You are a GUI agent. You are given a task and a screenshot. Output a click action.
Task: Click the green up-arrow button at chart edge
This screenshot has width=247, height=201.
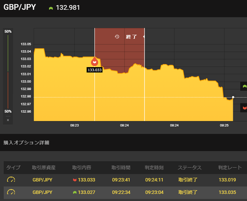coord(244,86)
